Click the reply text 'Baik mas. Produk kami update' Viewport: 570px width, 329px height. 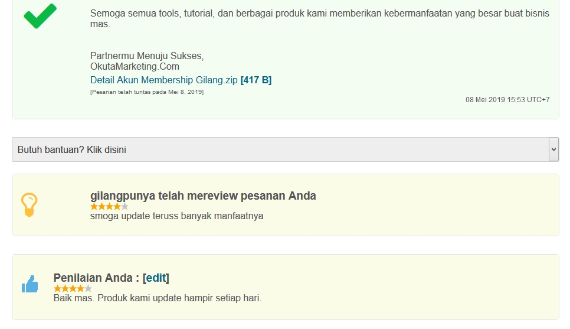point(157,298)
